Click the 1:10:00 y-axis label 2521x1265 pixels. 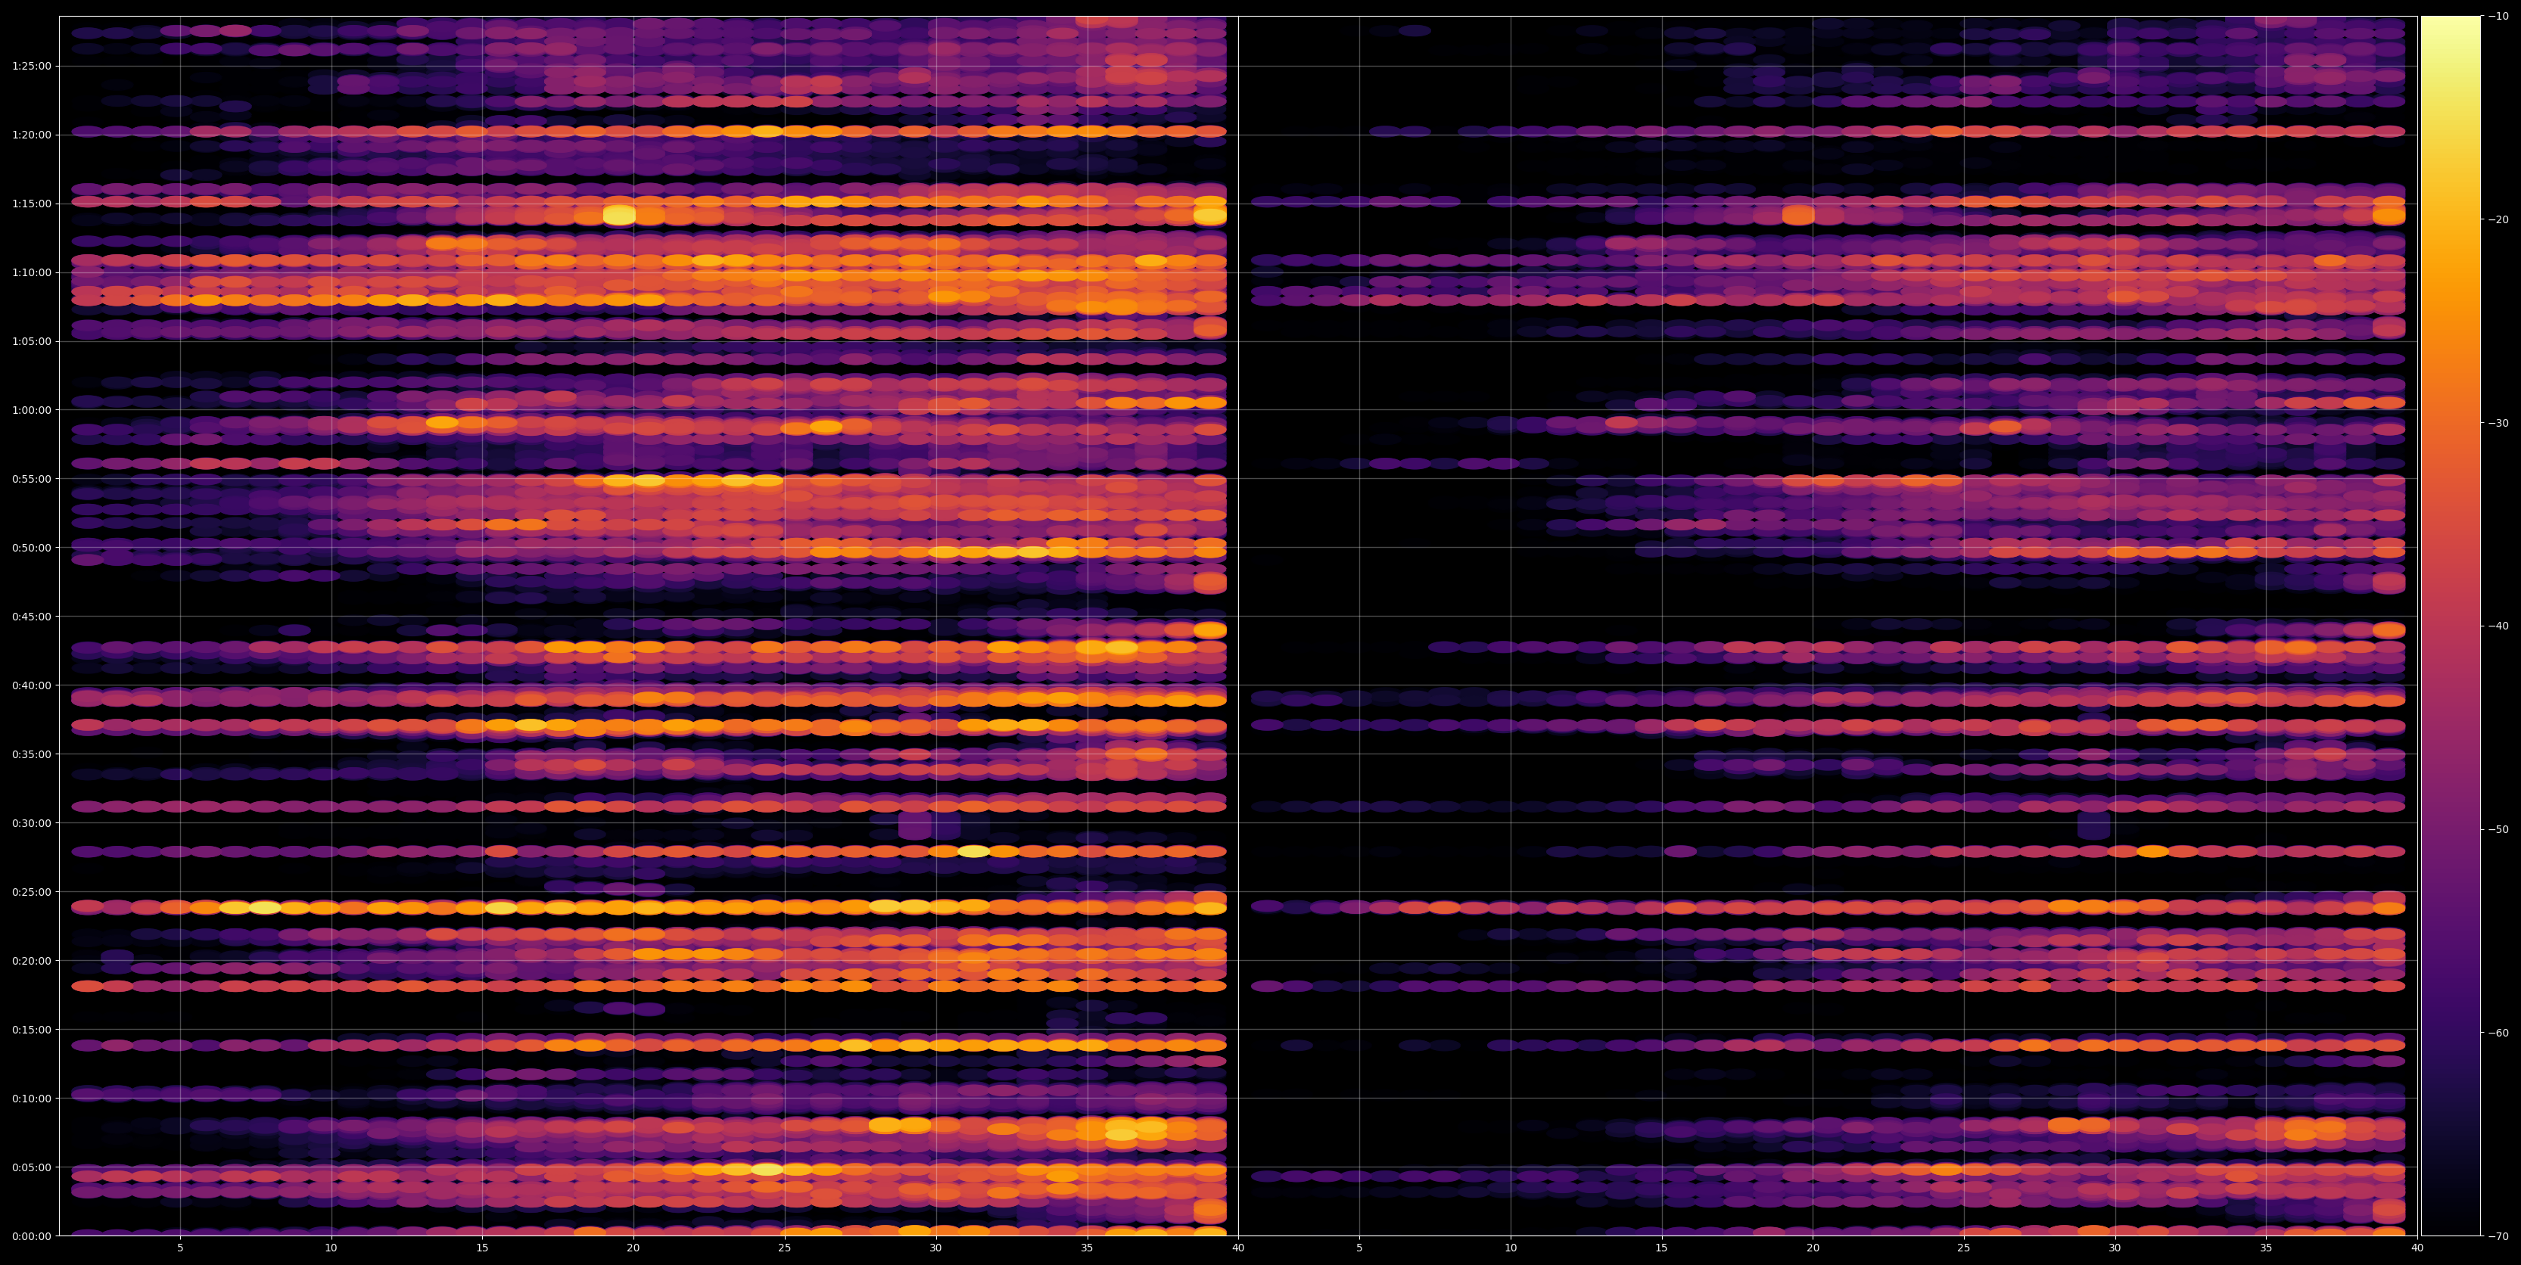(31, 272)
